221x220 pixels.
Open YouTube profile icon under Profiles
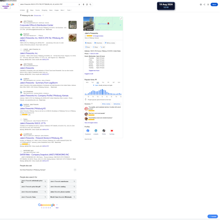point(112,131)
